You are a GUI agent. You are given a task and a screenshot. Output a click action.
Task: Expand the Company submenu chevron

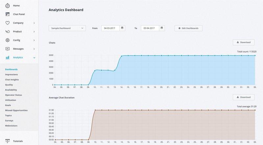34,23
